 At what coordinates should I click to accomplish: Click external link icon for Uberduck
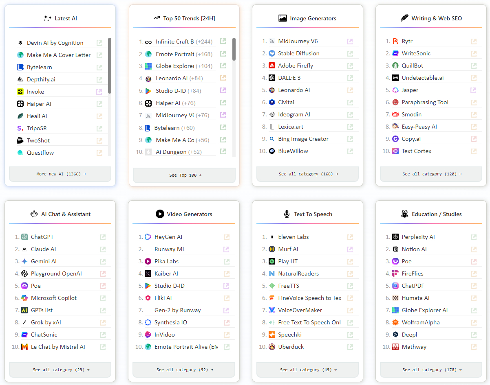point(350,347)
